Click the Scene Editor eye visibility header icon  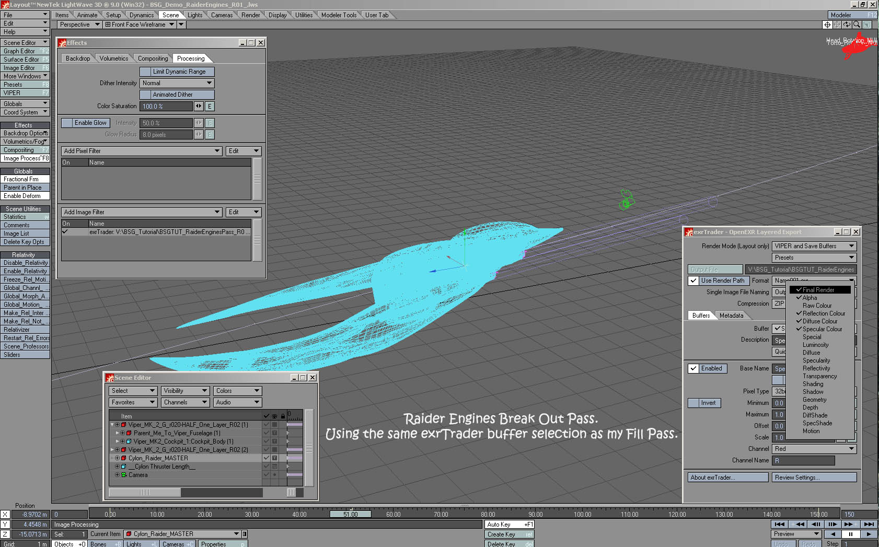click(274, 416)
